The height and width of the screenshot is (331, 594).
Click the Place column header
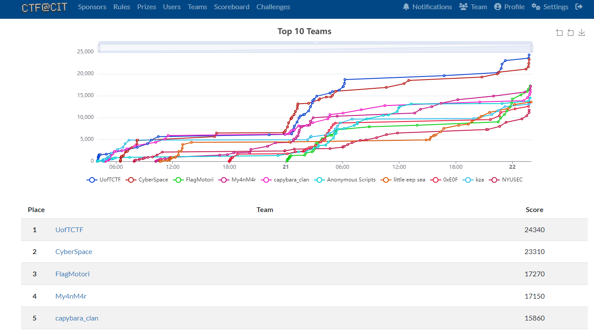(36, 210)
